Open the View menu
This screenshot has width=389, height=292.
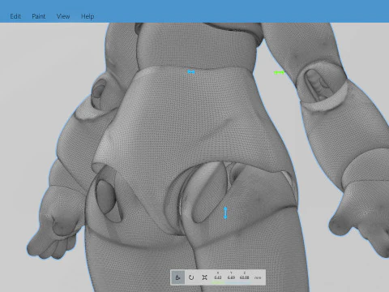point(63,16)
